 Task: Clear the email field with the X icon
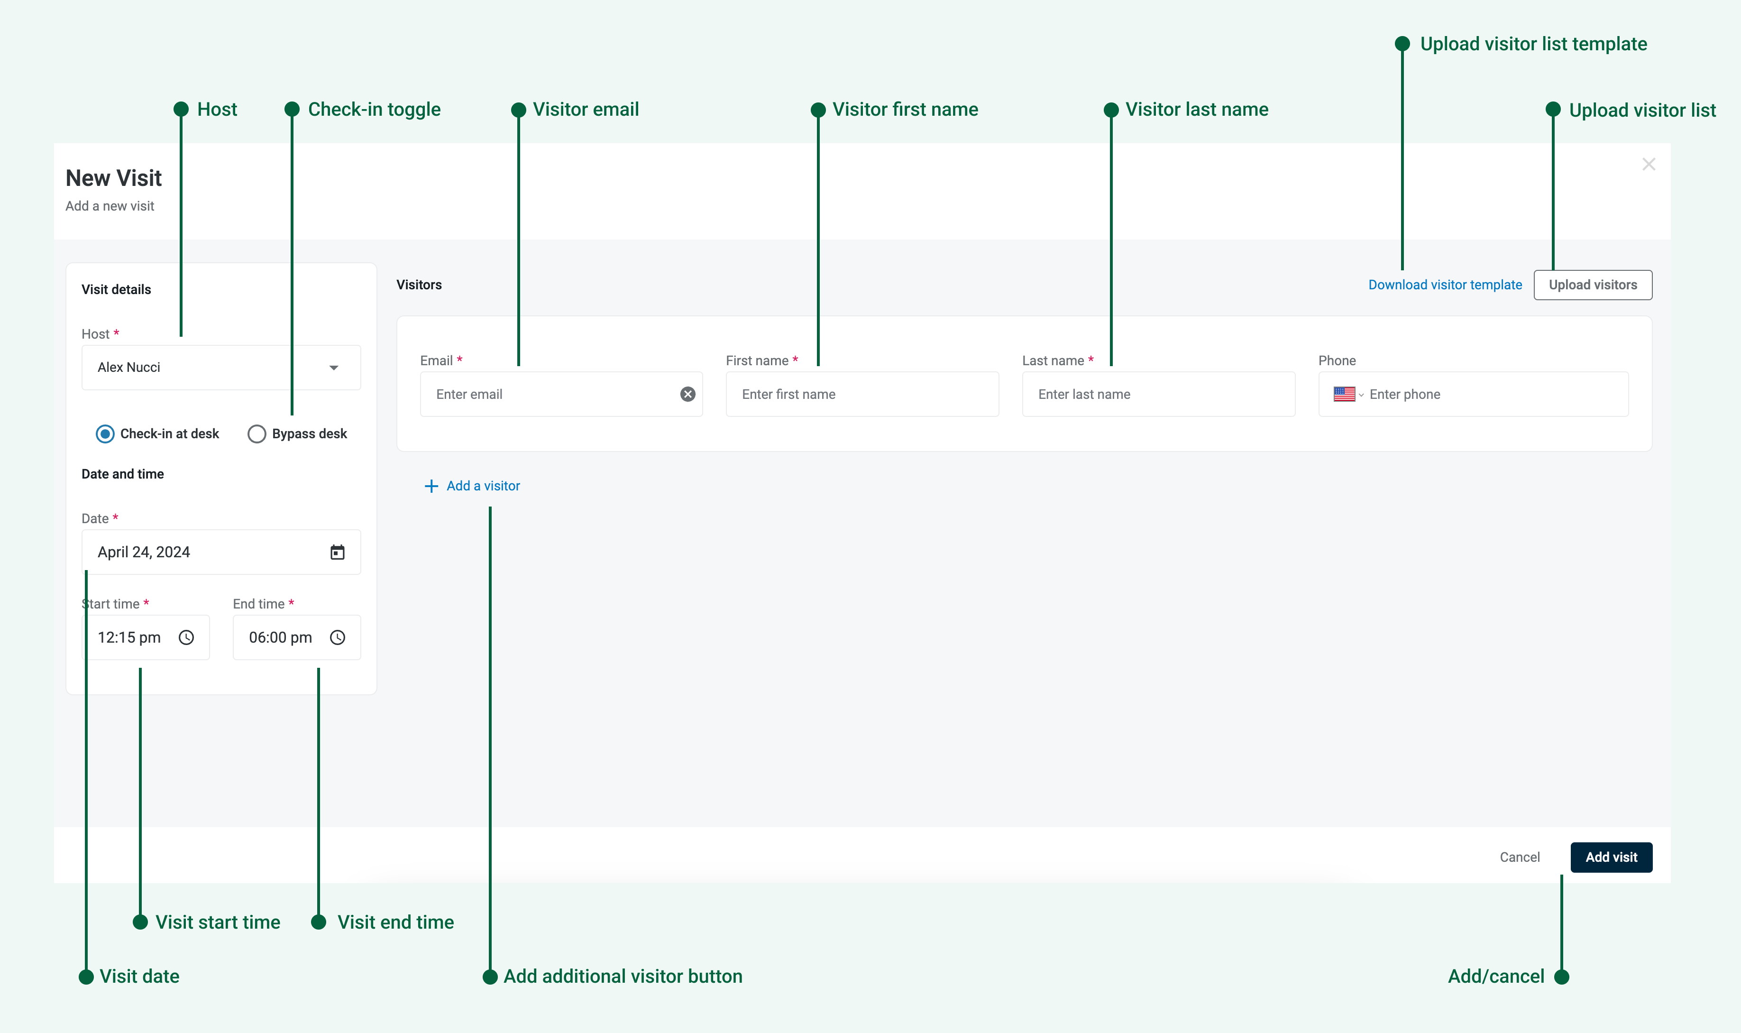click(687, 394)
